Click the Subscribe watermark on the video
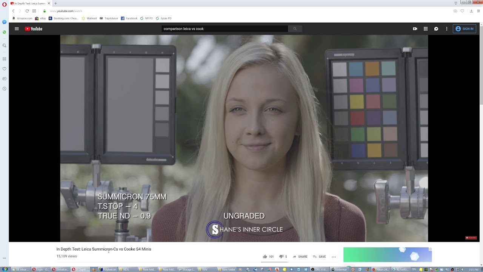The height and width of the screenshot is (272, 483). (471, 238)
